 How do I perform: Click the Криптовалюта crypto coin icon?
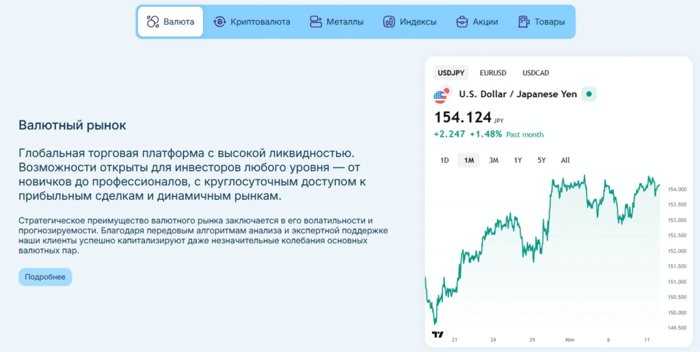[219, 22]
